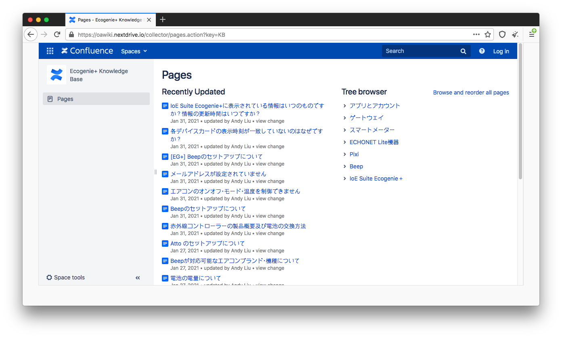Screen dimensions: 562x338
Task: Open Browse and reorder all pages link
Action: (x=471, y=92)
